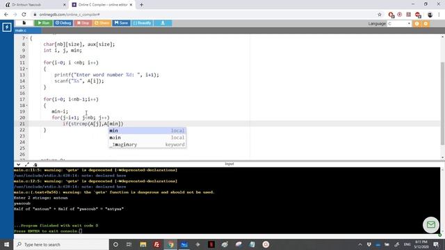Switch ENG input language indicator
Viewport: 445px width, 250px height.
(407, 244)
